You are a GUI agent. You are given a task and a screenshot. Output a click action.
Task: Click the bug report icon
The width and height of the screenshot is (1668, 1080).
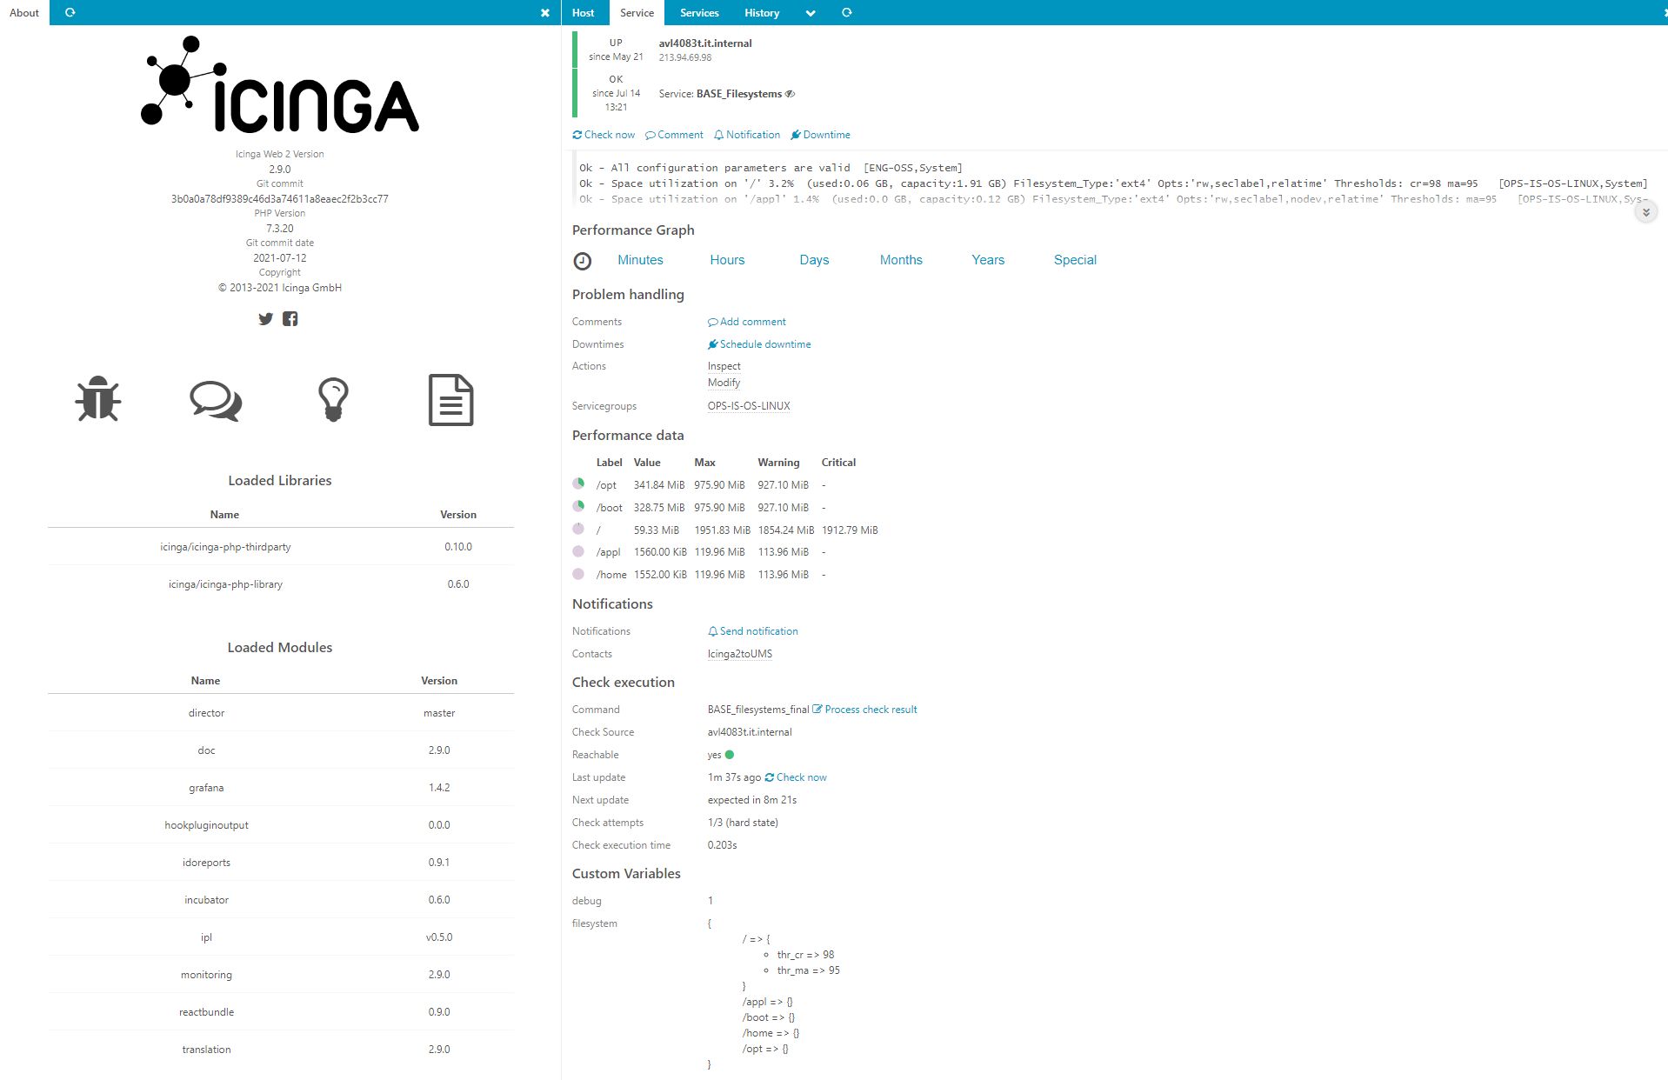click(98, 400)
